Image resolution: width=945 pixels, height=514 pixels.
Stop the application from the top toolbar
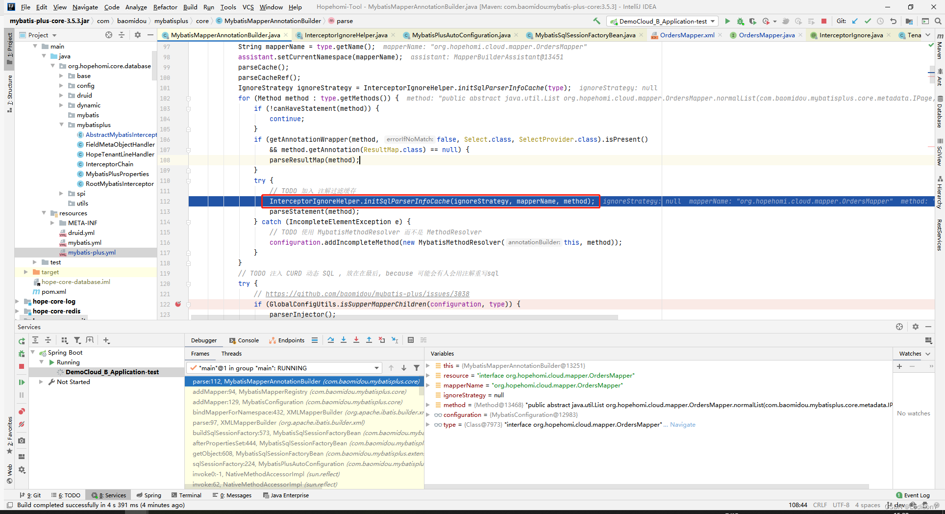tap(824, 21)
